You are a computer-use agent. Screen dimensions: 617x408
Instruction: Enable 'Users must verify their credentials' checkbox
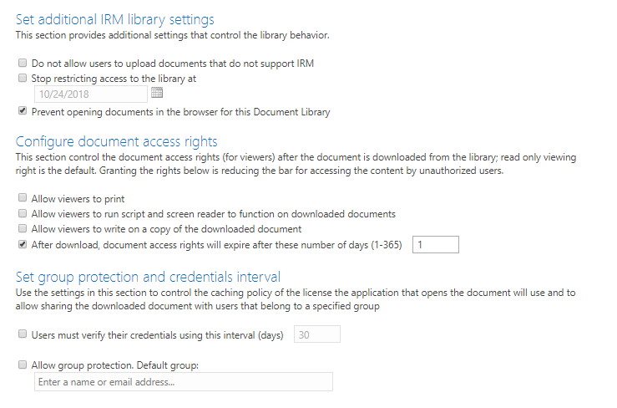tap(23, 334)
